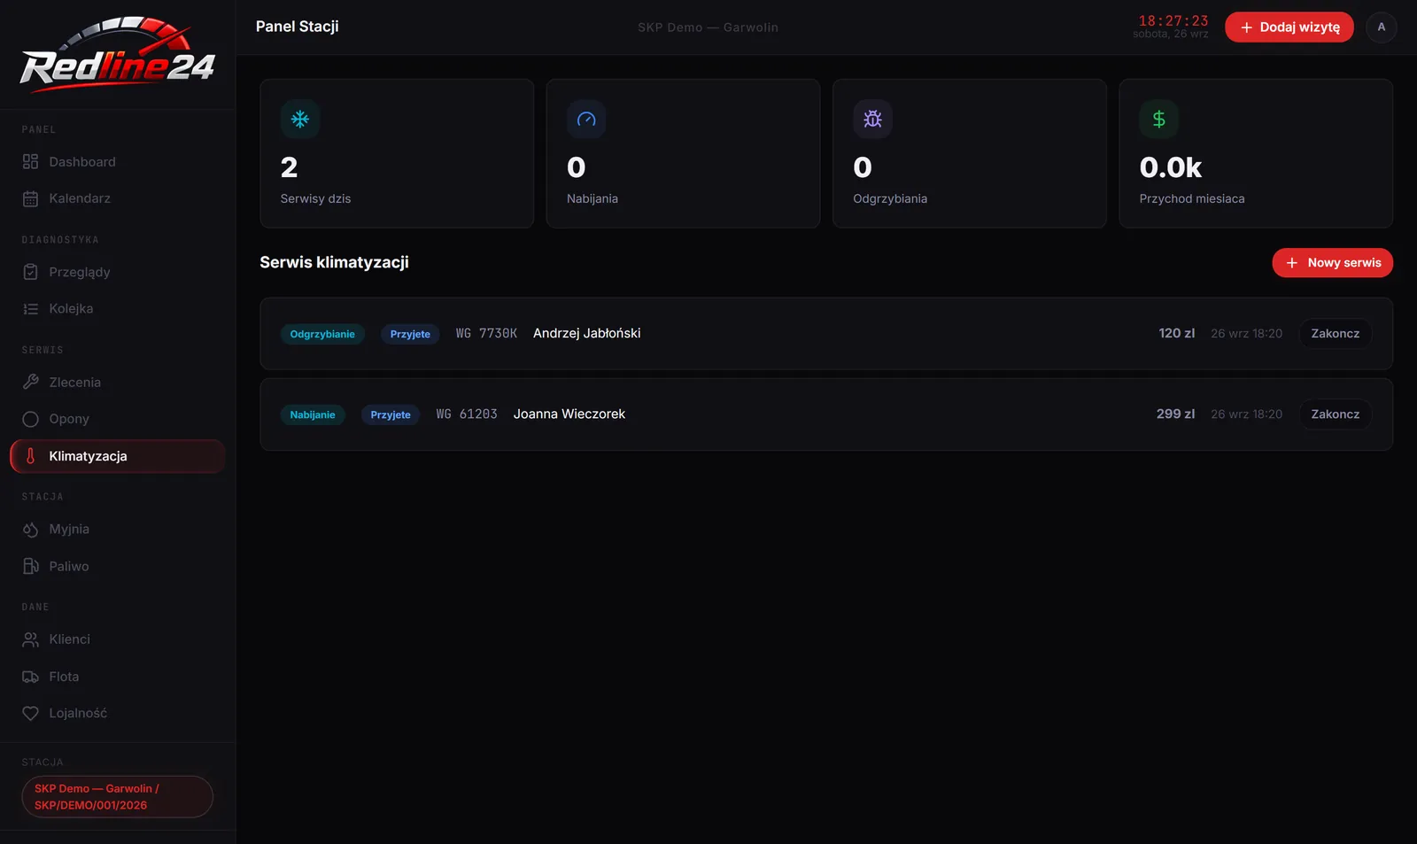
Task: Open the Dashboard menu item
Action: [x=118, y=161]
